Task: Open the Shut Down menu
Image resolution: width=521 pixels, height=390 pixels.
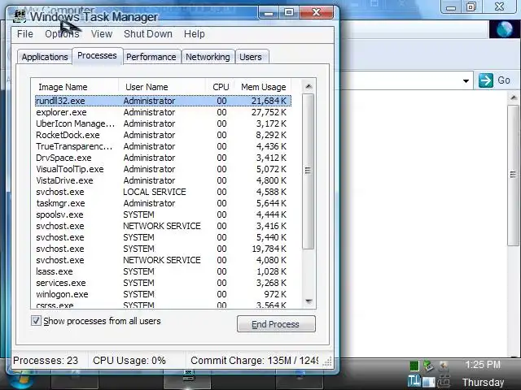Action: [x=148, y=34]
